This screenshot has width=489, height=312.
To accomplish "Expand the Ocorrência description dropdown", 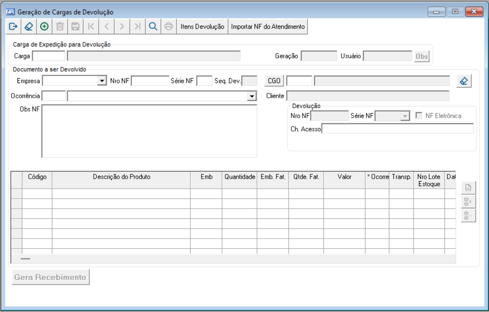I will click(252, 96).
